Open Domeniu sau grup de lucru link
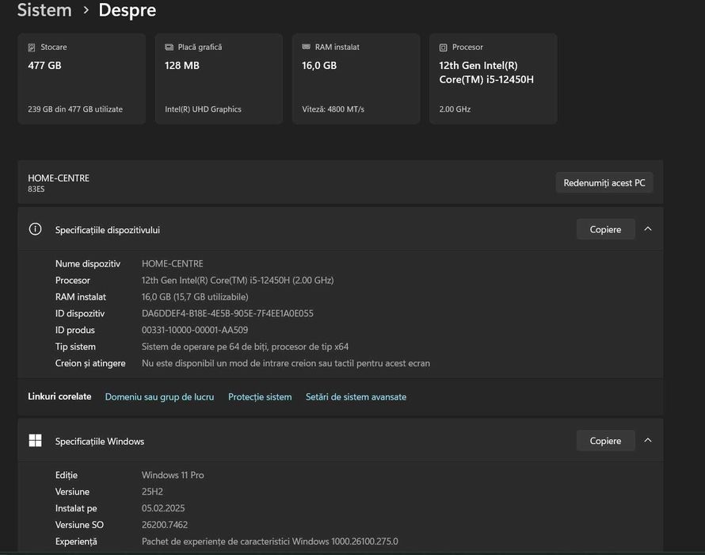The width and height of the screenshot is (705, 555). coord(159,397)
